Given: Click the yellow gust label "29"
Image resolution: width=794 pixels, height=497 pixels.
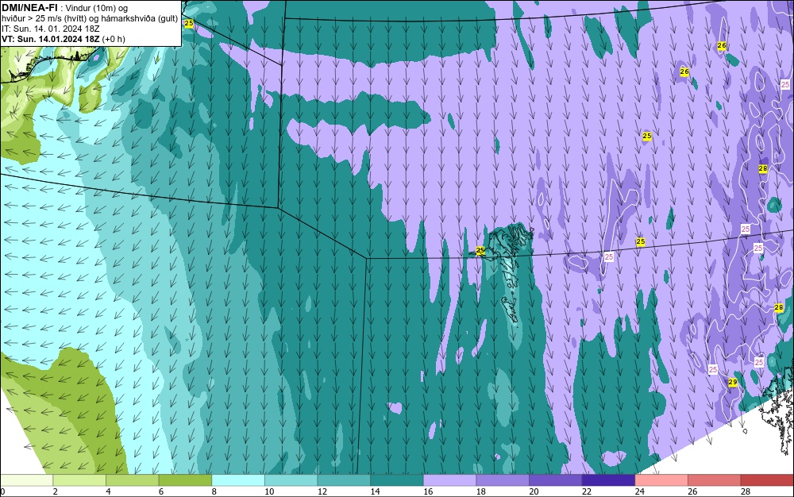Looking at the screenshot, I should pyautogui.click(x=732, y=382).
